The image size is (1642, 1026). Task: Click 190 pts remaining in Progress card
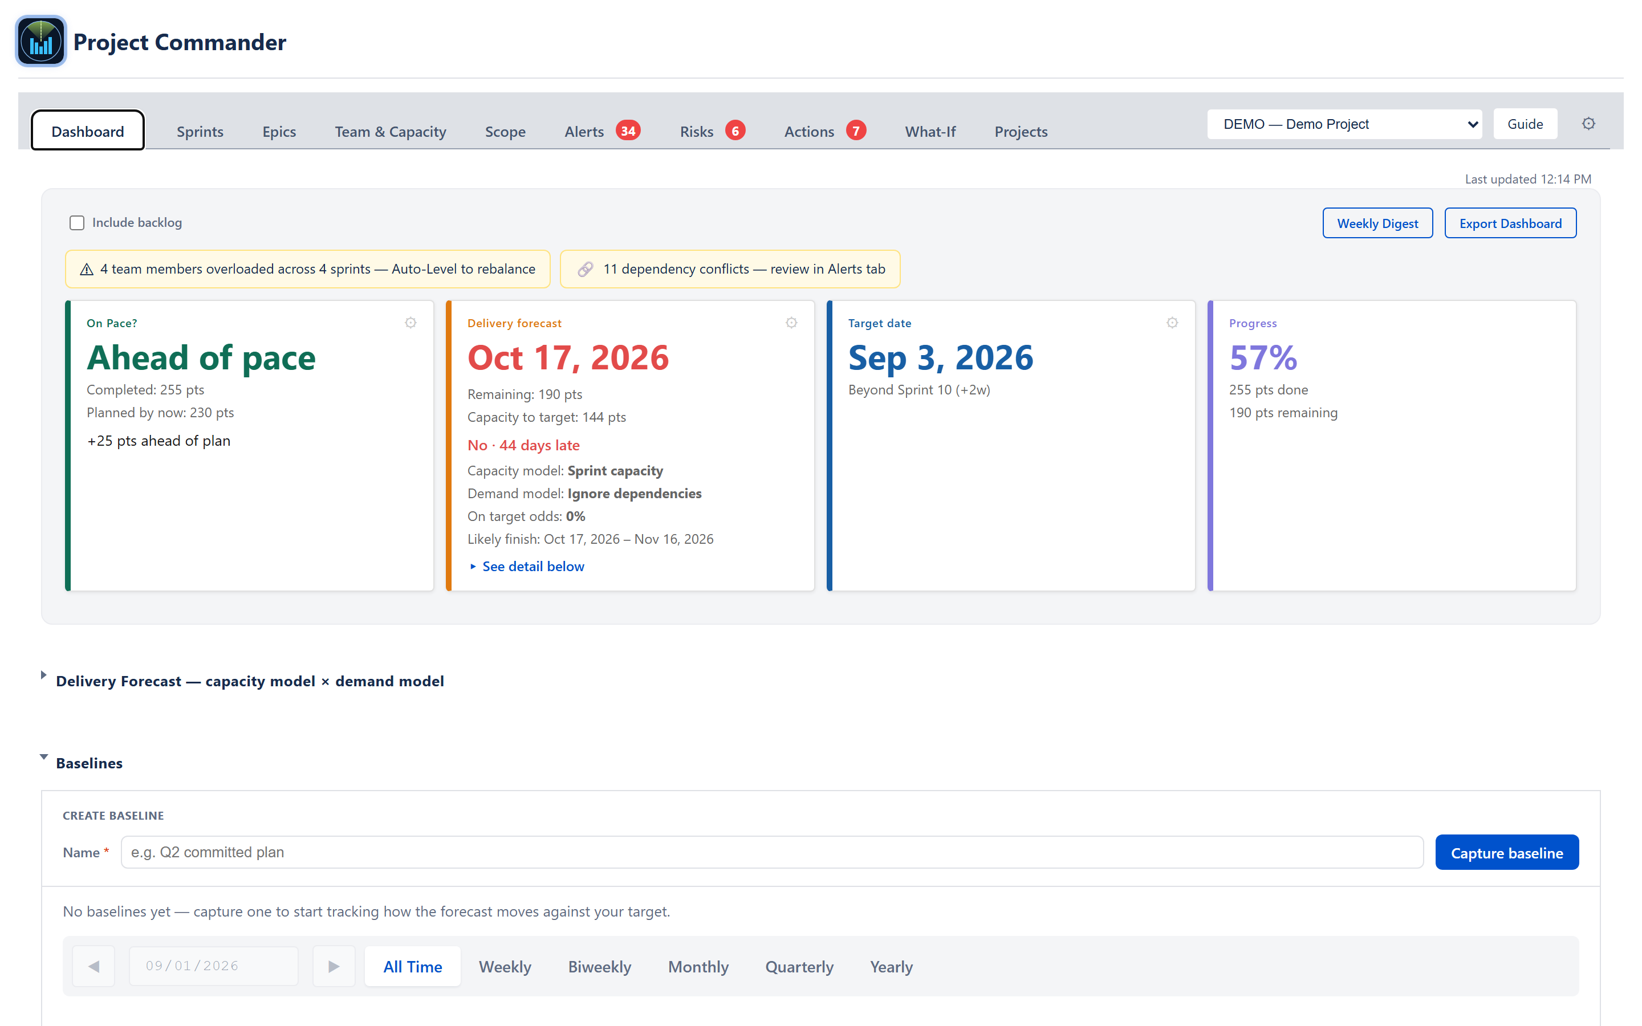click(1283, 413)
